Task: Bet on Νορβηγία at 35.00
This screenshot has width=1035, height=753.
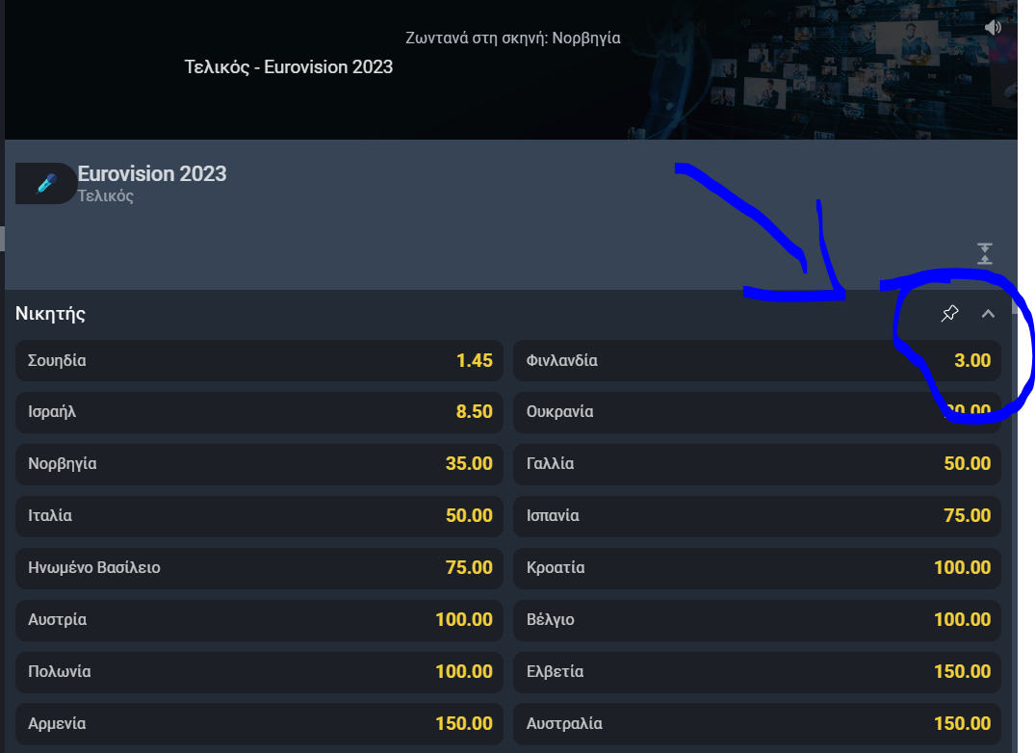Action: tap(259, 464)
